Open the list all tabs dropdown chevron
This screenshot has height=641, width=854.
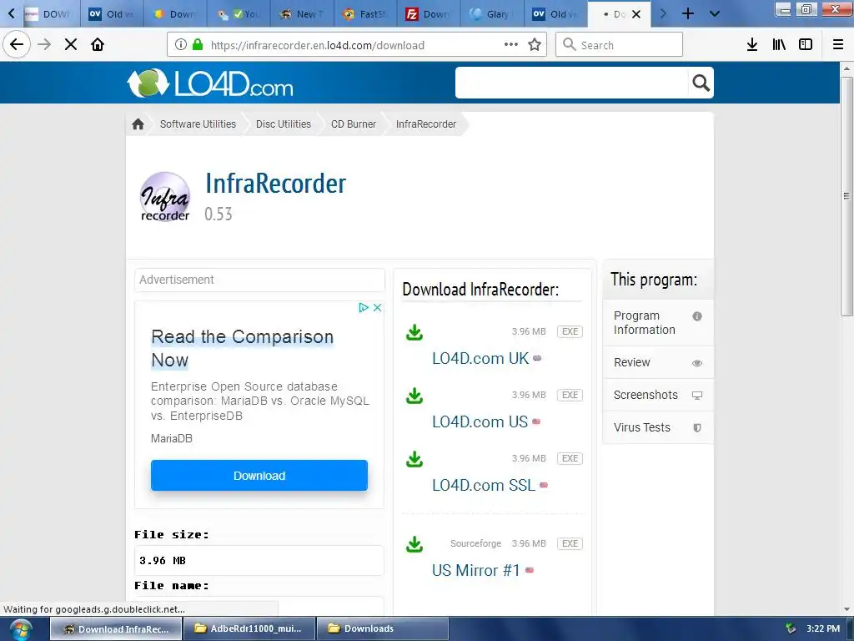point(715,13)
